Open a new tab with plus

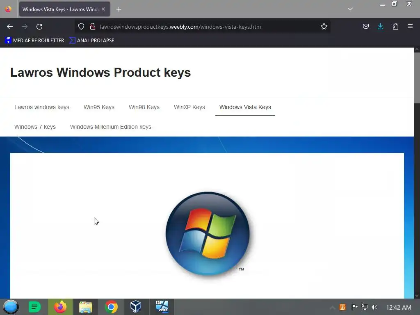[x=119, y=9]
